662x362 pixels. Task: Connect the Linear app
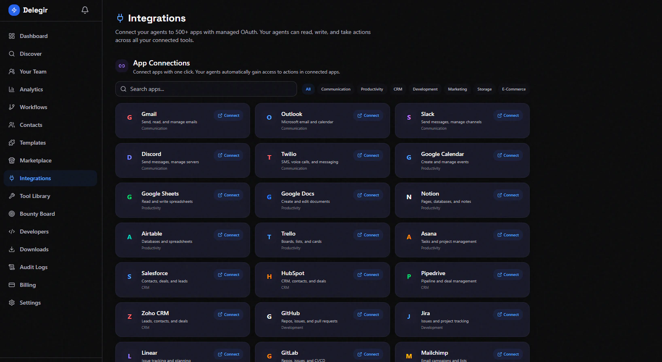229,354
